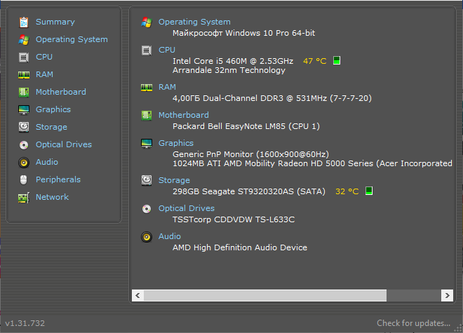Select RAM in the sidebar list
The image size is (463, 333).
pos(45,74)
